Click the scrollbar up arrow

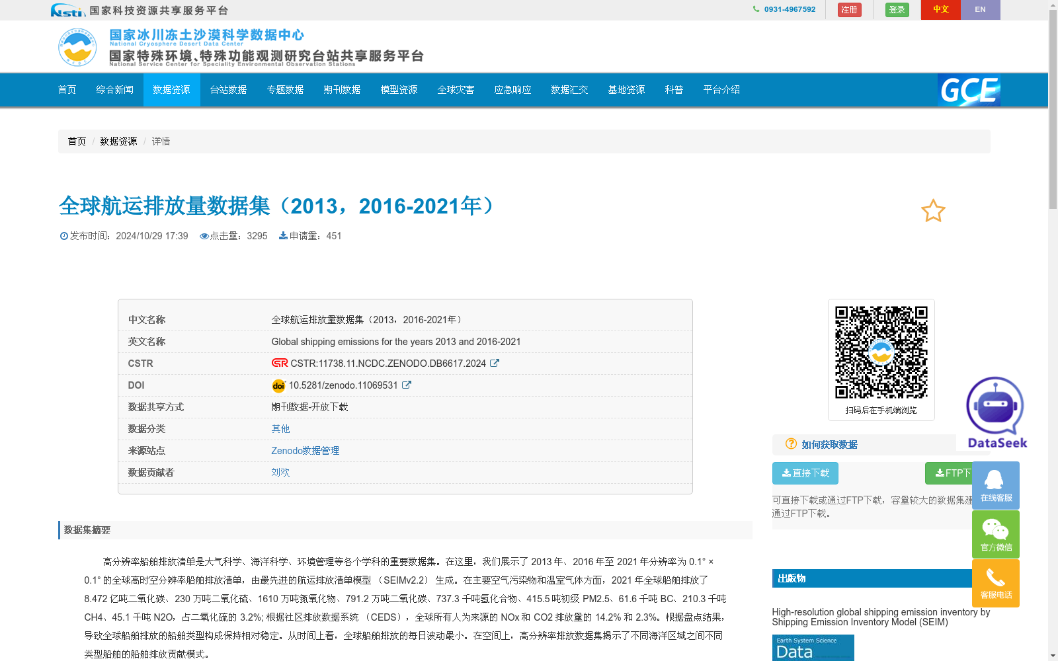(x=1053, y=5)
